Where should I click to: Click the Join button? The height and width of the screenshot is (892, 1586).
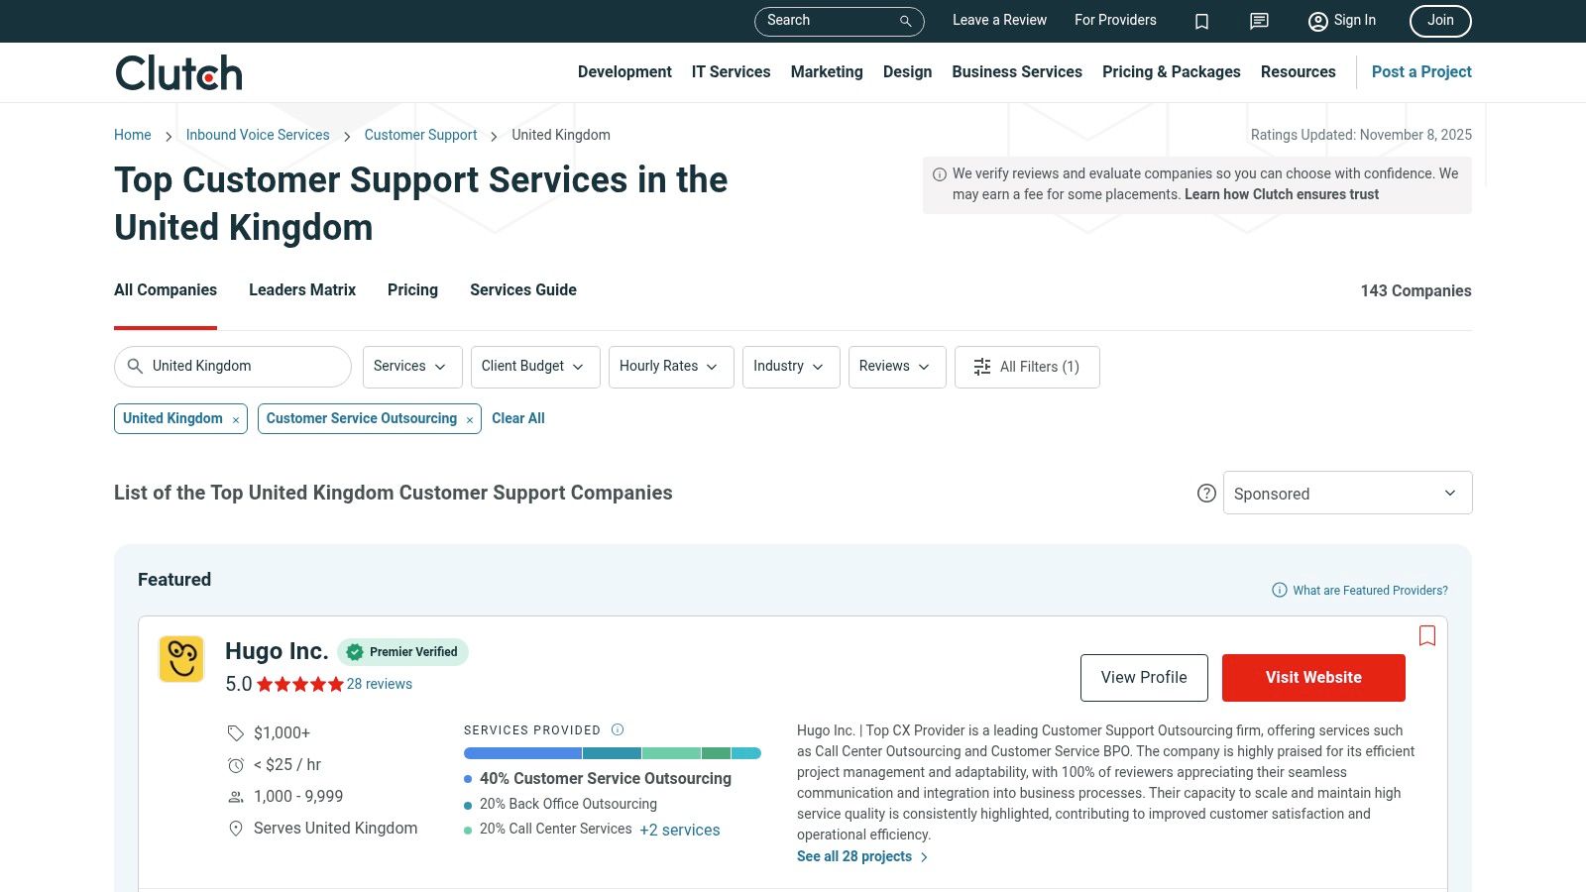(1440, 21)
